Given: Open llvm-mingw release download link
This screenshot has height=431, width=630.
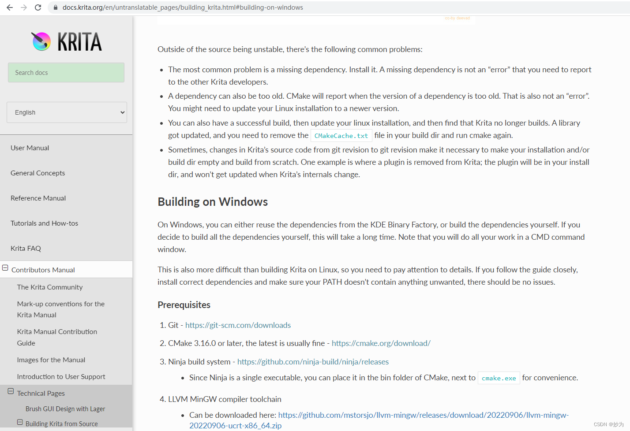Looking at the screenshot, I should pyautogui.click(x=379, y=420).
